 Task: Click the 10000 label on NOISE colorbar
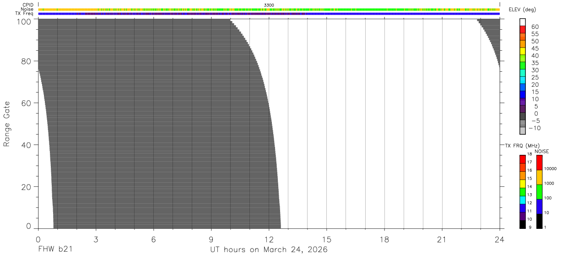(551, 169)
